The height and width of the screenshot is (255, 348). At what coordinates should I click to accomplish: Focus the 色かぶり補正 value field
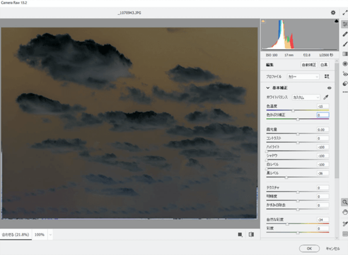(323, 115)
